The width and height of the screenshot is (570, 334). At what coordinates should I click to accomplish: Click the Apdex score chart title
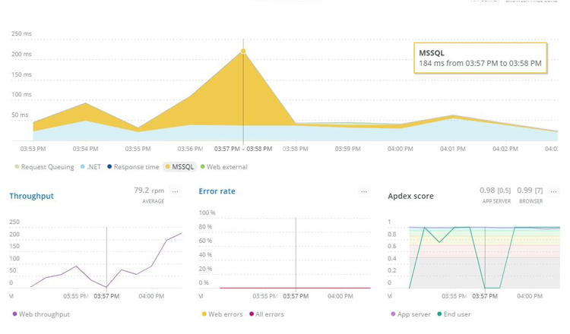(410, 196)
